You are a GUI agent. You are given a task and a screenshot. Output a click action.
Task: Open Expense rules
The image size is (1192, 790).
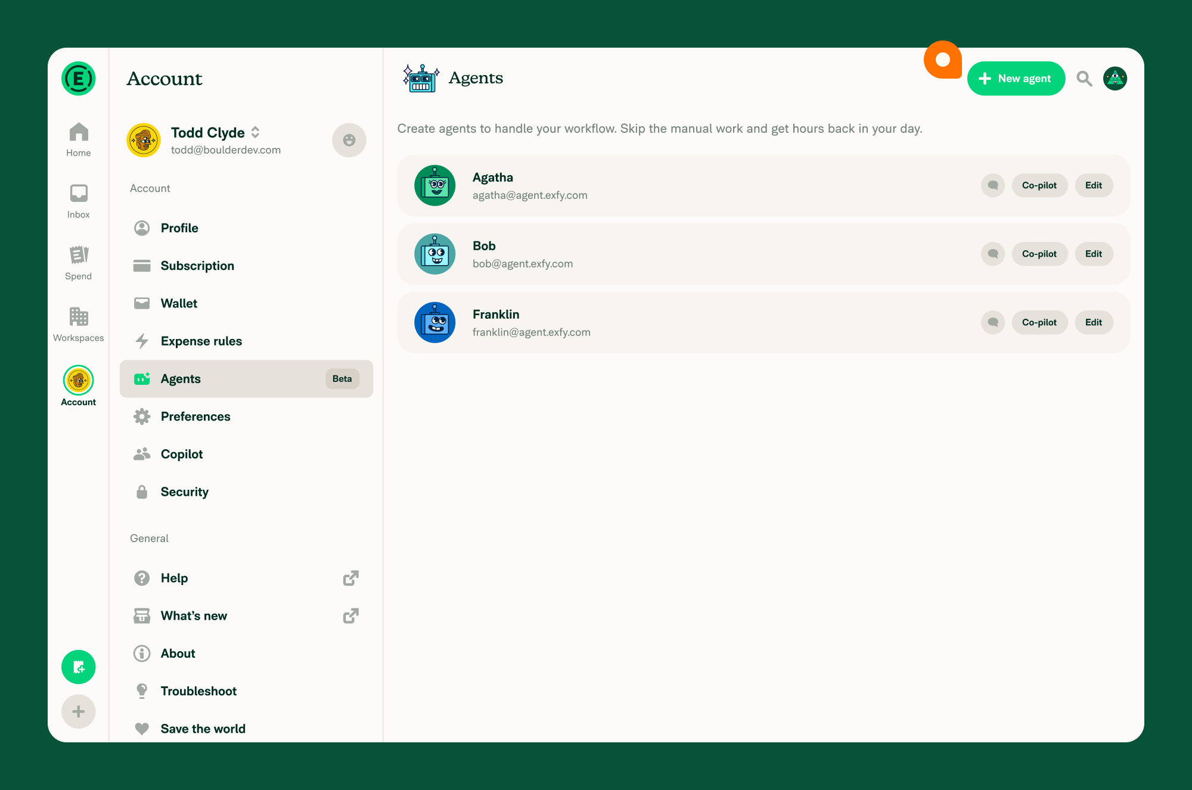point(246,341)
